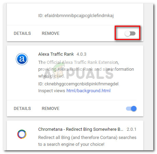Open the html/background.html inspect link
Viewport: 157px width, 154px height.
pos(88,91)
